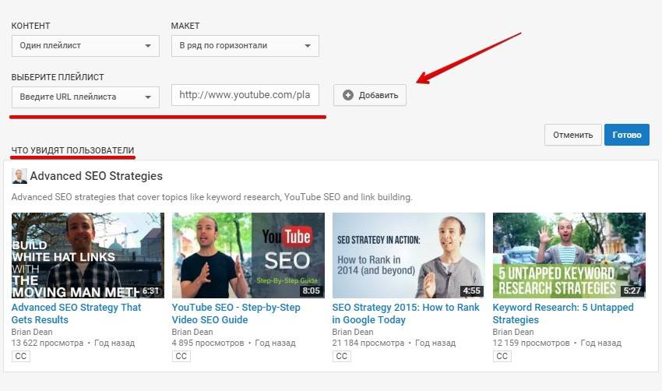Screen dimensions: 662x391
Task: Click the Отменить button
Action: (x=572, y=135)
